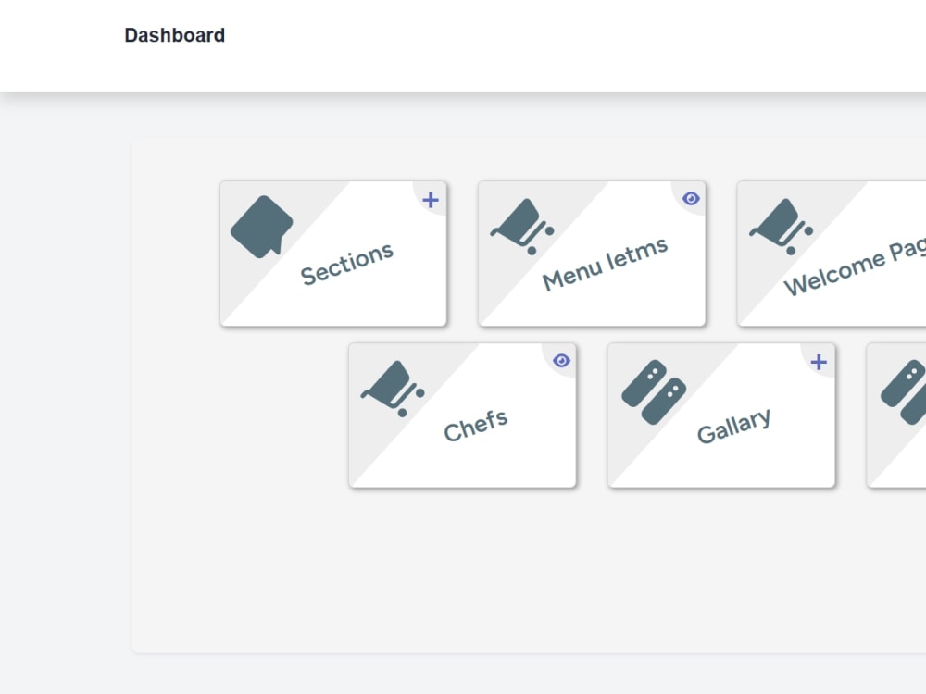Open the Gallary label
Viewport: 926px width, 694px height.
[x=734, y=426]
